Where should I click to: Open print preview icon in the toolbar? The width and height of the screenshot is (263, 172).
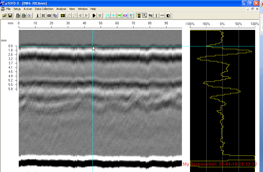coord(30,16)
